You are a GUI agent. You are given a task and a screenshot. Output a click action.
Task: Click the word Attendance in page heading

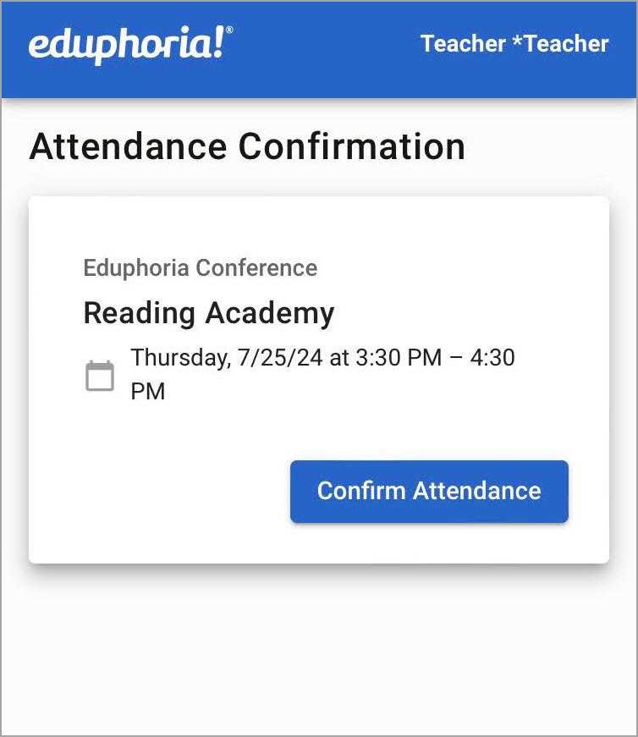pyautogui.click(x=128, y=146)
